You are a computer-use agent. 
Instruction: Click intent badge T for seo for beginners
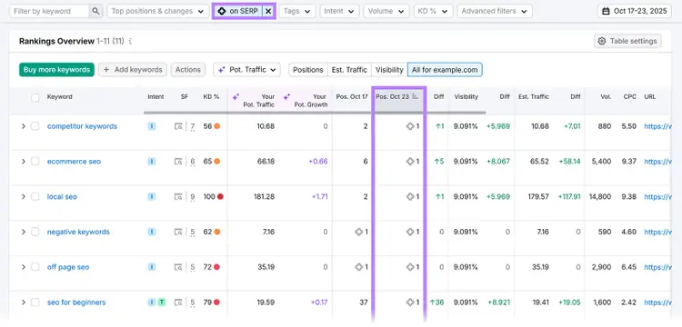pos(161,302)
